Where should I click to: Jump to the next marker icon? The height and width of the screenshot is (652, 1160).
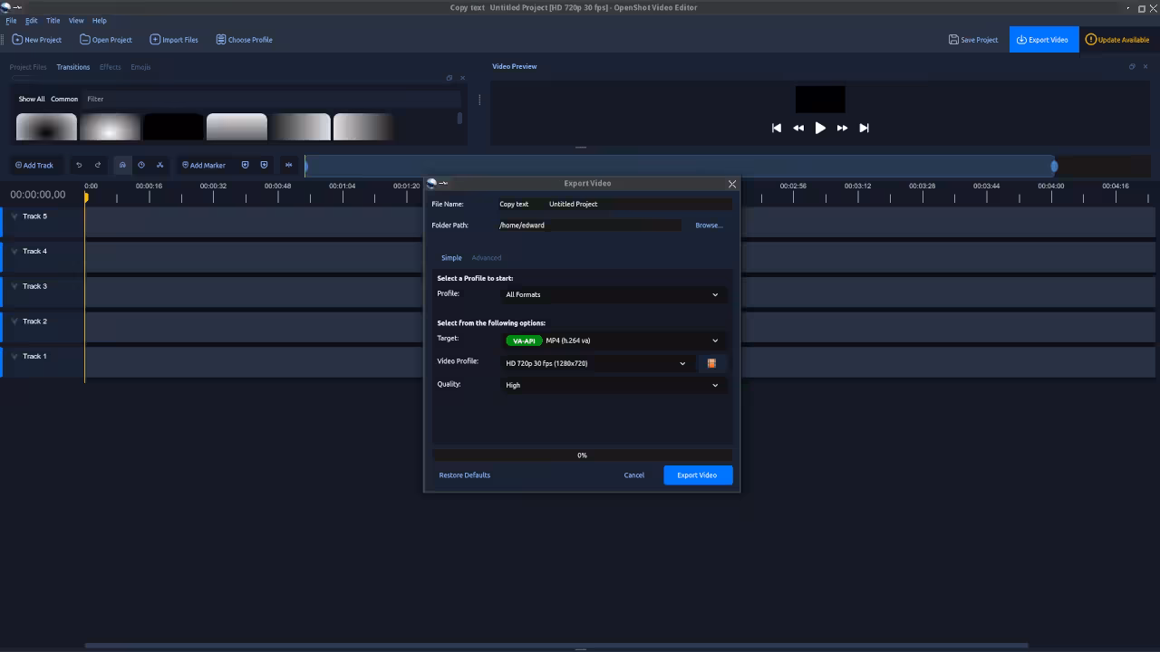264,165
